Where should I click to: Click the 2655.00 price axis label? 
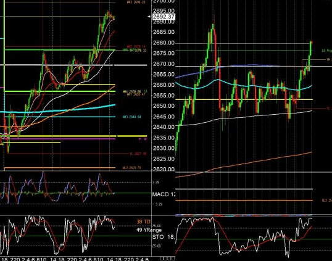164,96
